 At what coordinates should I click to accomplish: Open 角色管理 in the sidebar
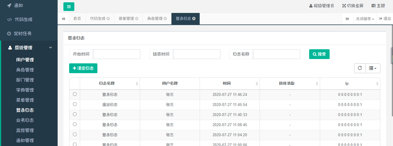[x=25, y=70]
